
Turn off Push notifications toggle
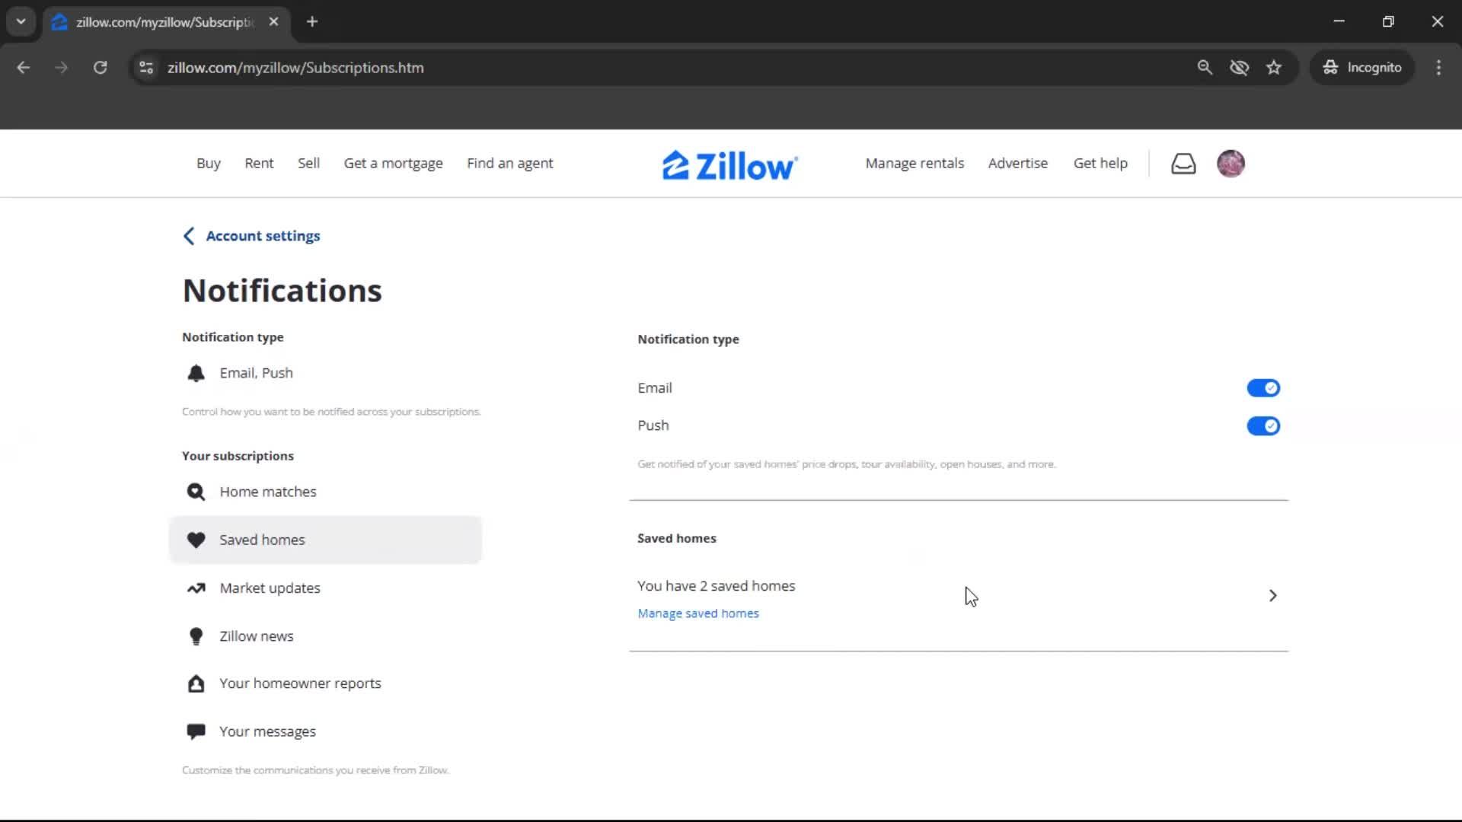pyautogui.click(x=1262, y=426)
